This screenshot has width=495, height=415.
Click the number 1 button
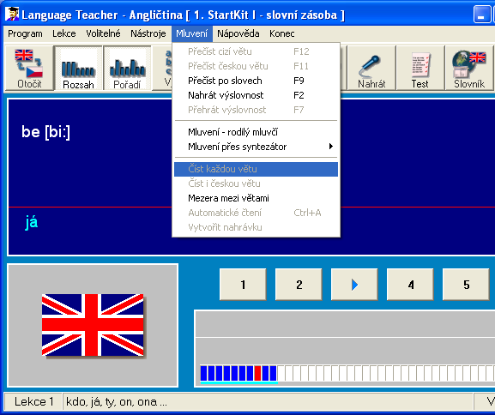click(243, 285)
